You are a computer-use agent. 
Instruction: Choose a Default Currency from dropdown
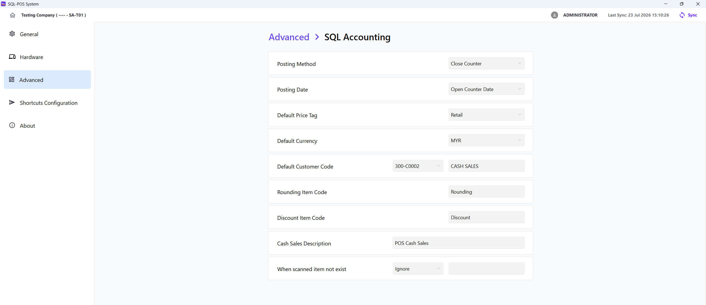(x=486, y=140)
